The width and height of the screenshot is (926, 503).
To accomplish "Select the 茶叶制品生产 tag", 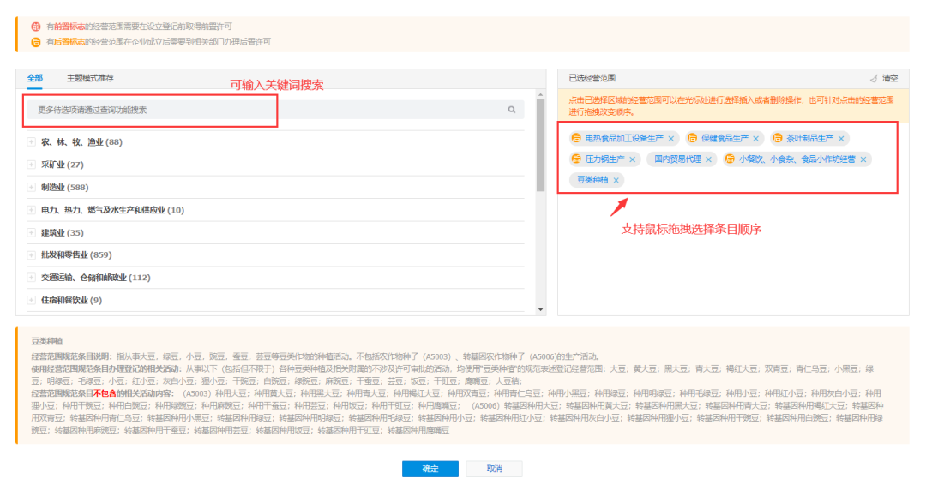I will pos(809,138).
